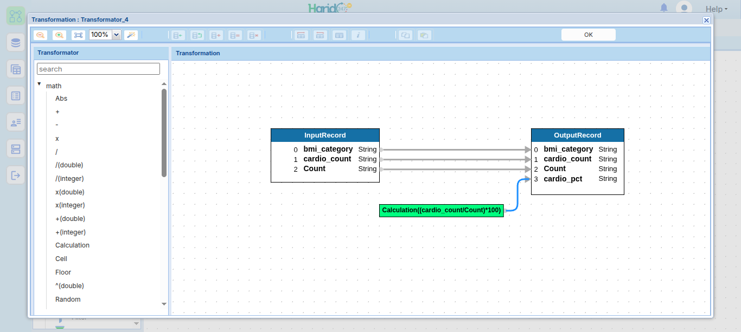
Task: Click the italic i information icon
Action: pos(358,35)
